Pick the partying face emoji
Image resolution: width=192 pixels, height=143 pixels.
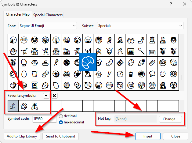tap(120, 85)
